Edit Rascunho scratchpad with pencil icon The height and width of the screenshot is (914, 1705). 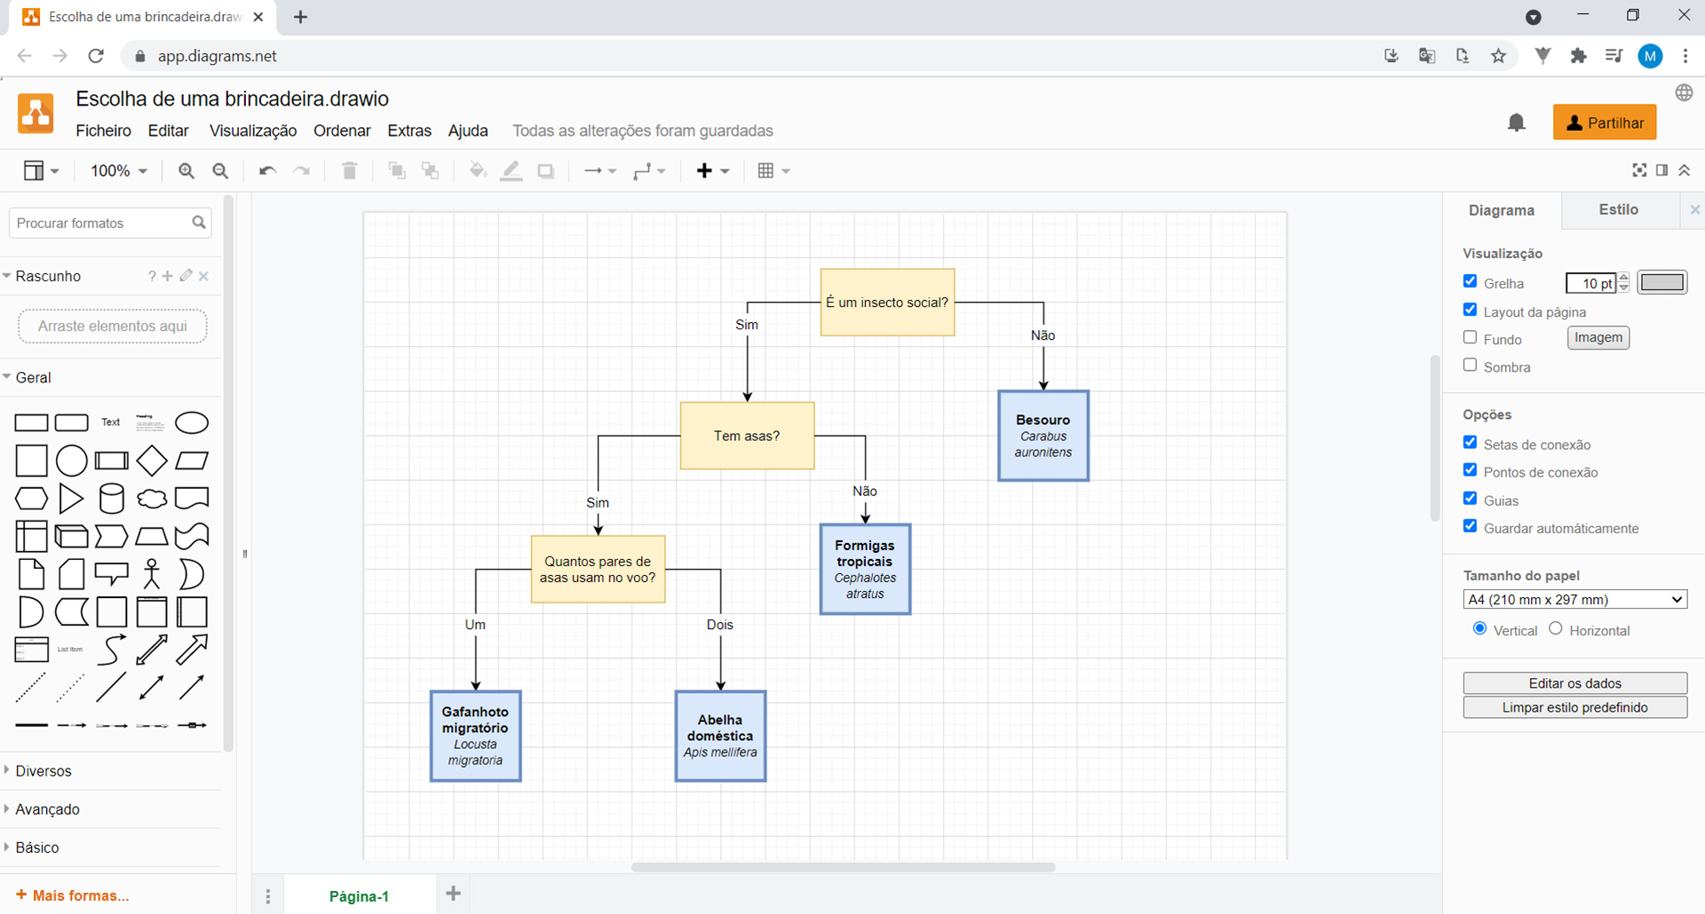tap(186, 276)
